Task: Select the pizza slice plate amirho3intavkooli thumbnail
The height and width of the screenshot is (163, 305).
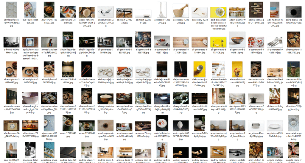Action: coord(162,123)
